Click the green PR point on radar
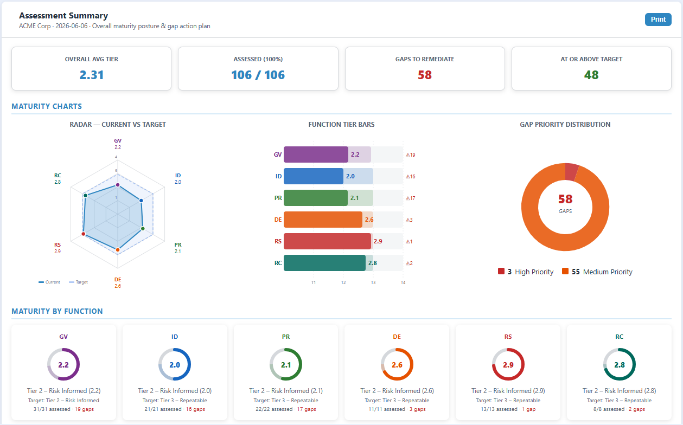683x425 pixels. 143,229
